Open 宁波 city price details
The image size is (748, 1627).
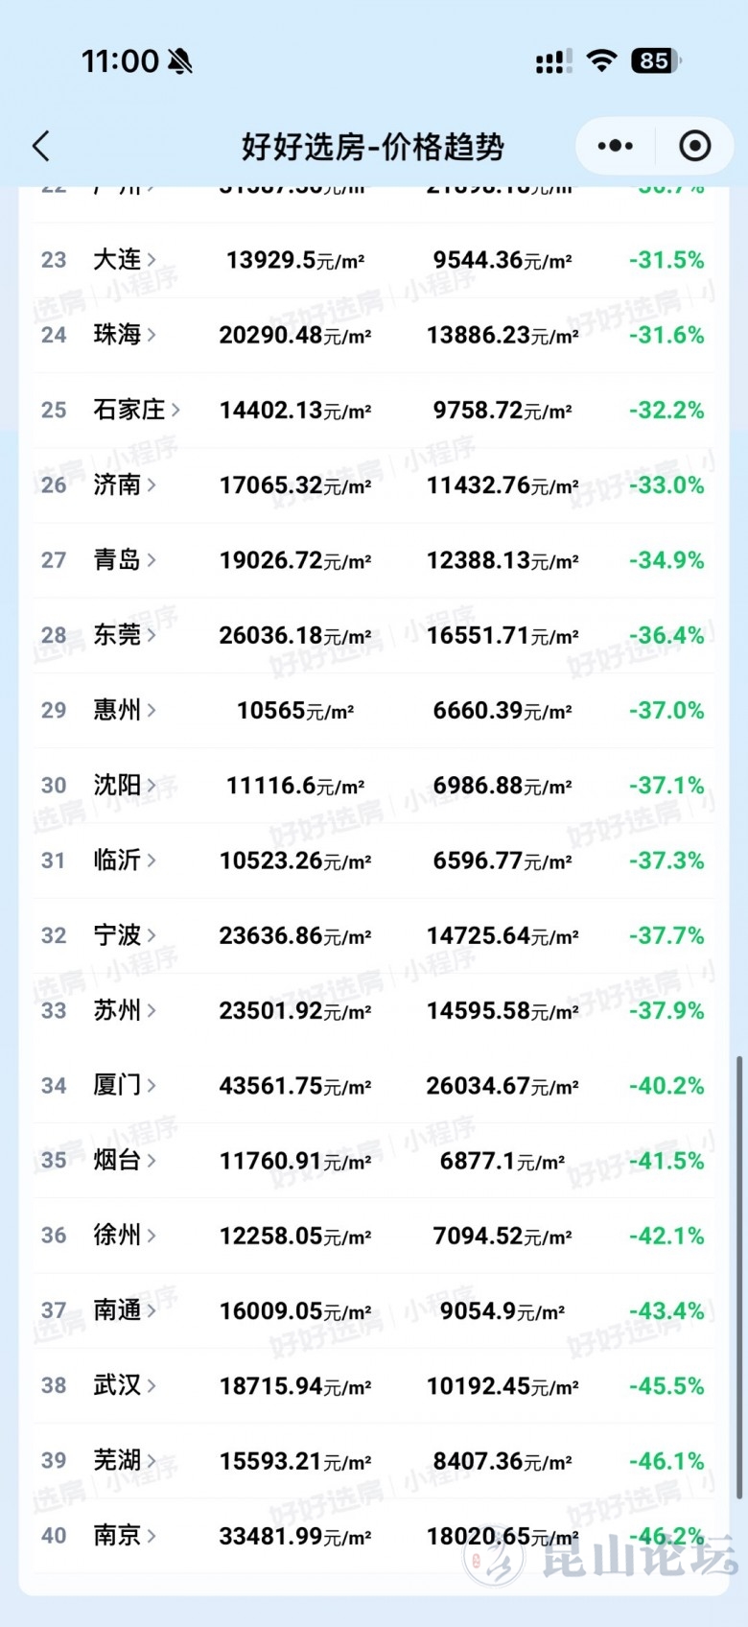pos(117,935)
